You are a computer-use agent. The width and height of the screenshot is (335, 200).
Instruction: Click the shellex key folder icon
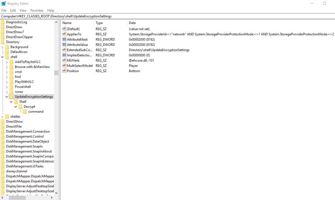7,117
